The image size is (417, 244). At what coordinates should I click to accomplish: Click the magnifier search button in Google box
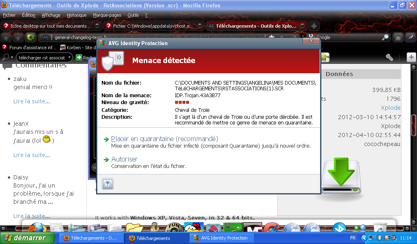tap(385, 37)
